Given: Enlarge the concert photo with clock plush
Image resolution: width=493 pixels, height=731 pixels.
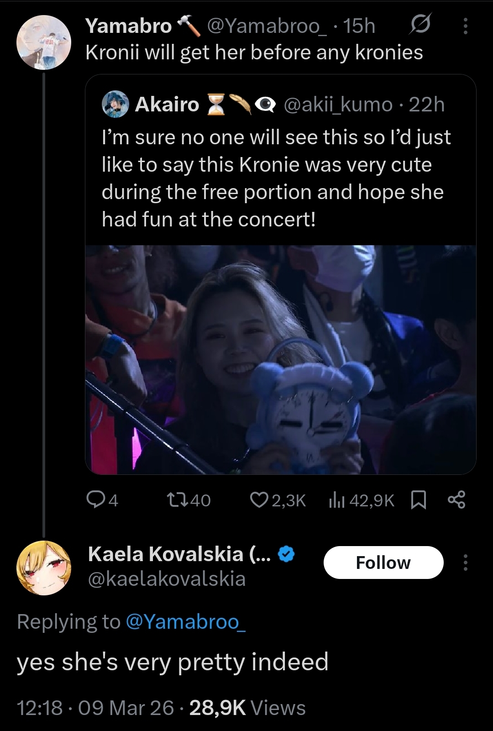Looking at the screenshot, I should (280, 359).
